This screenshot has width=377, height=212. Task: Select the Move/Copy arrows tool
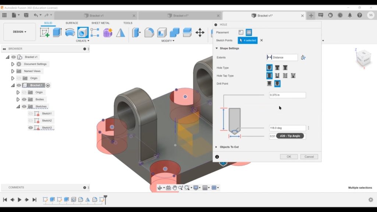pos(200,33)
